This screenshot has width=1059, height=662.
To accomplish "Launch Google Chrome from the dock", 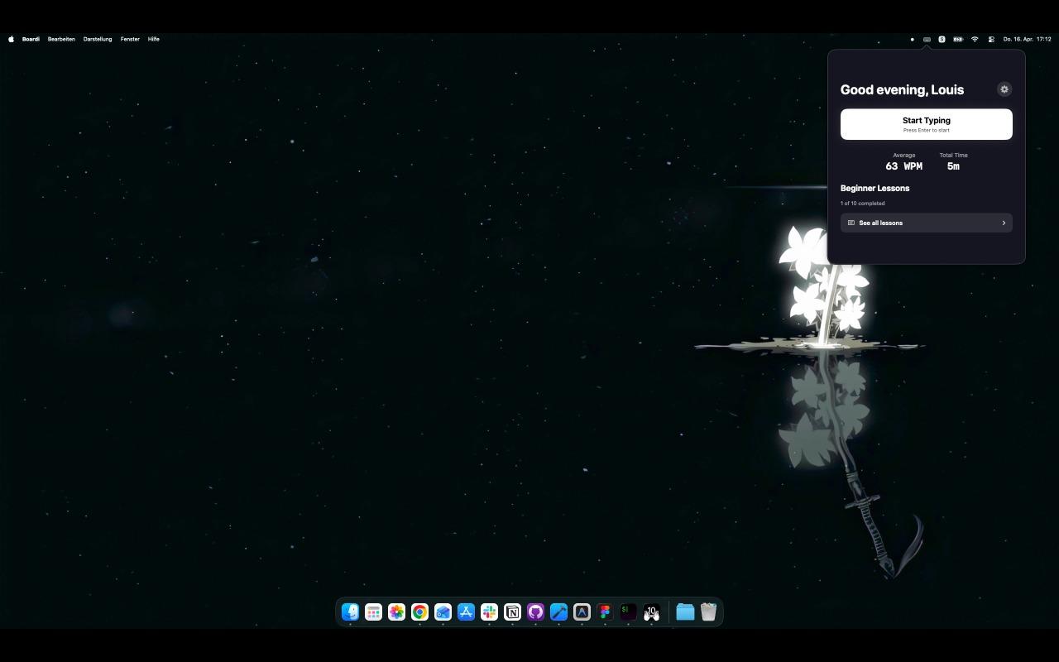I will click(419, 612).
